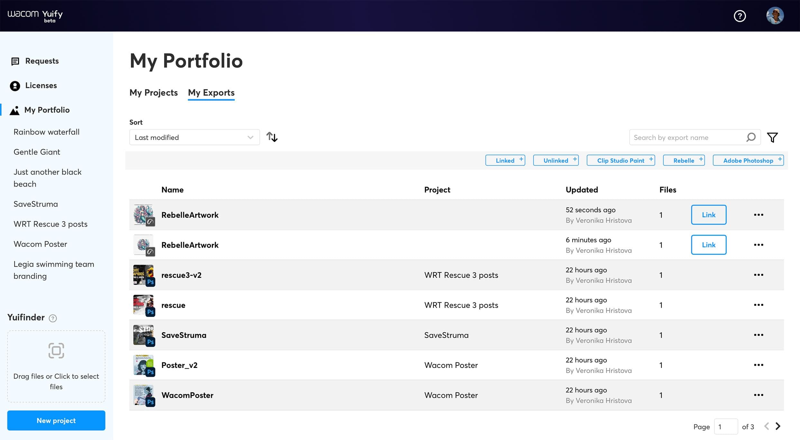Open Legia swimming team branding project

pos(54,270)
